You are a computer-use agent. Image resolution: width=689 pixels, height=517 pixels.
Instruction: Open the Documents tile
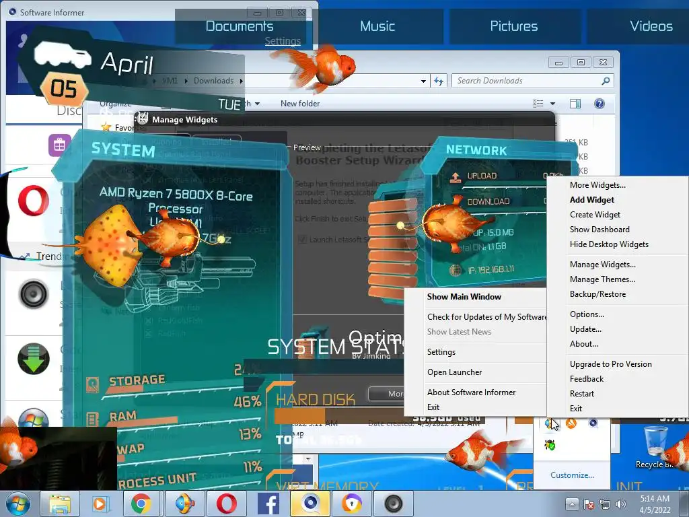coord(240,26)
